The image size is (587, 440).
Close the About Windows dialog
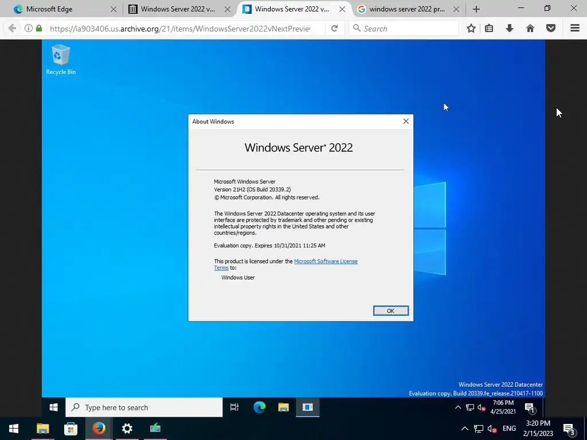point(406,121)
